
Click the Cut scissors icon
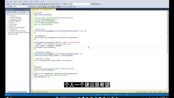pyautogui.click(x=50, y=4)
